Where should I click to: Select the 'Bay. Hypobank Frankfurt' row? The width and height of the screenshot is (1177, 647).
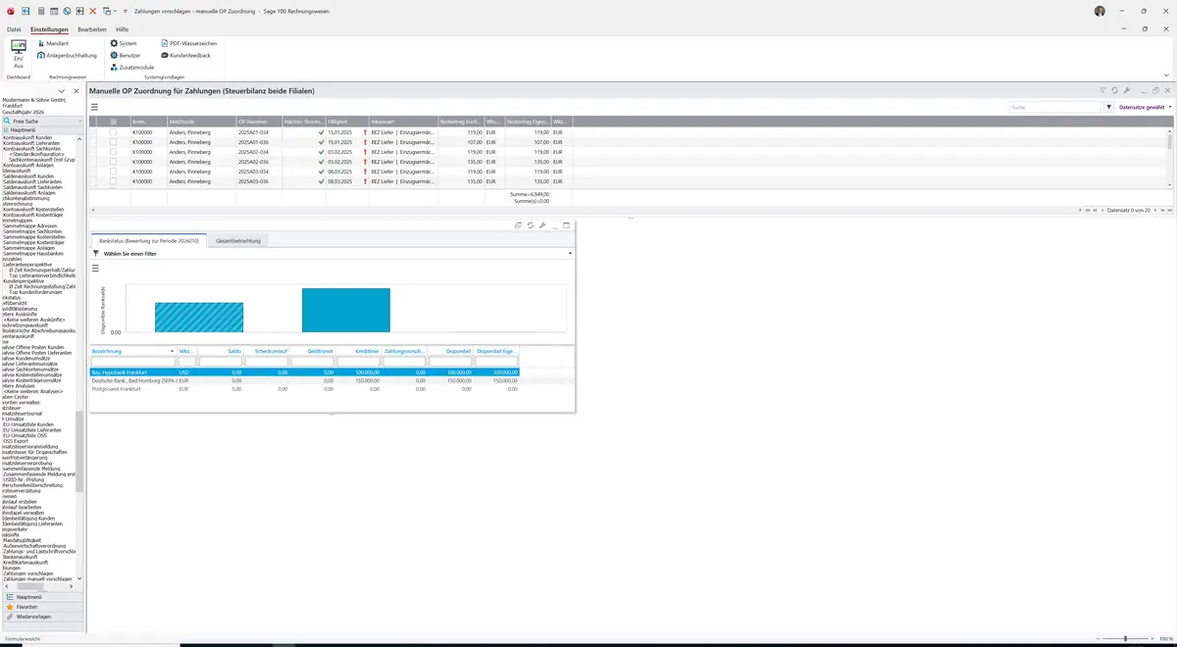(304, 373)
